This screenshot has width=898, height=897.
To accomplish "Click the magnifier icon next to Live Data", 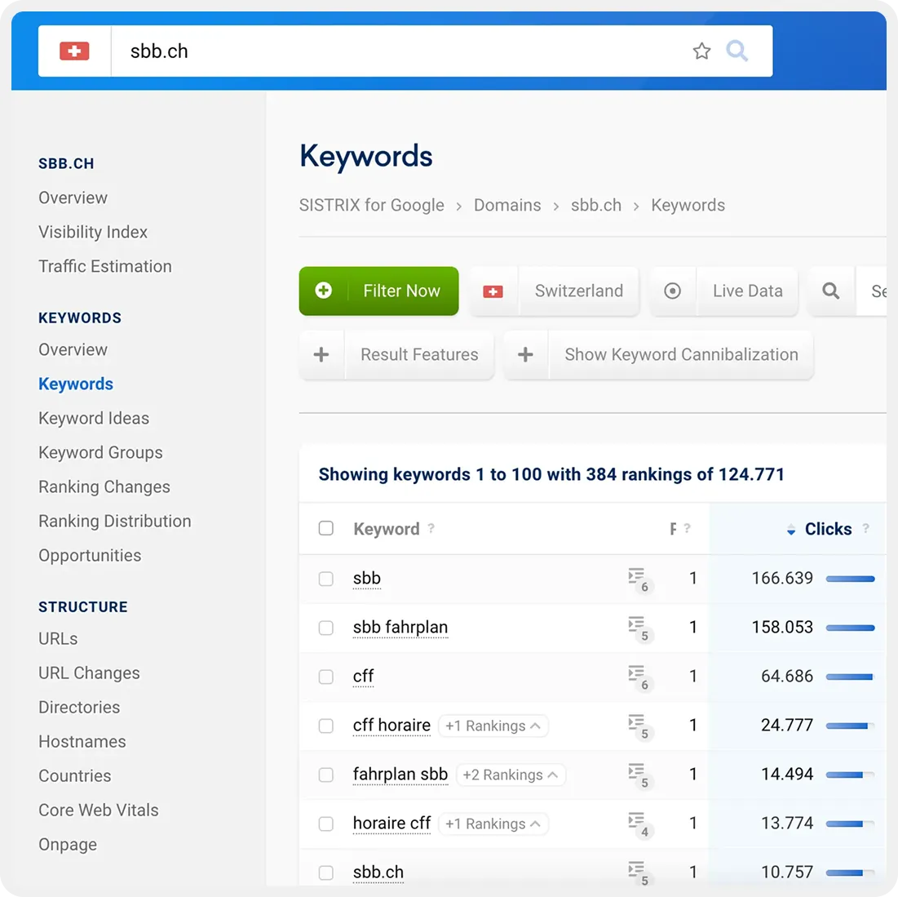I will (831, 291).
